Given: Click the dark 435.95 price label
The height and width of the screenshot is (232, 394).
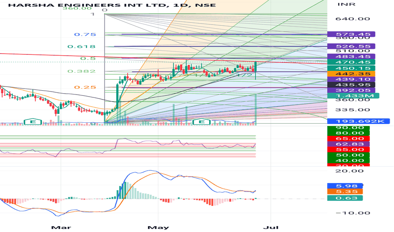Looking at the screenshot, I should (x=351, y=85).
